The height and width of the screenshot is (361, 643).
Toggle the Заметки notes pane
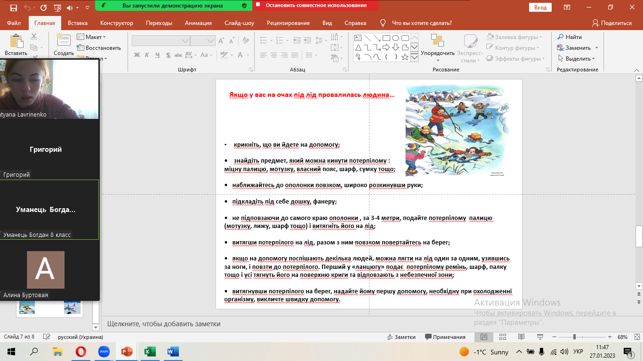[x=401, y=337]
